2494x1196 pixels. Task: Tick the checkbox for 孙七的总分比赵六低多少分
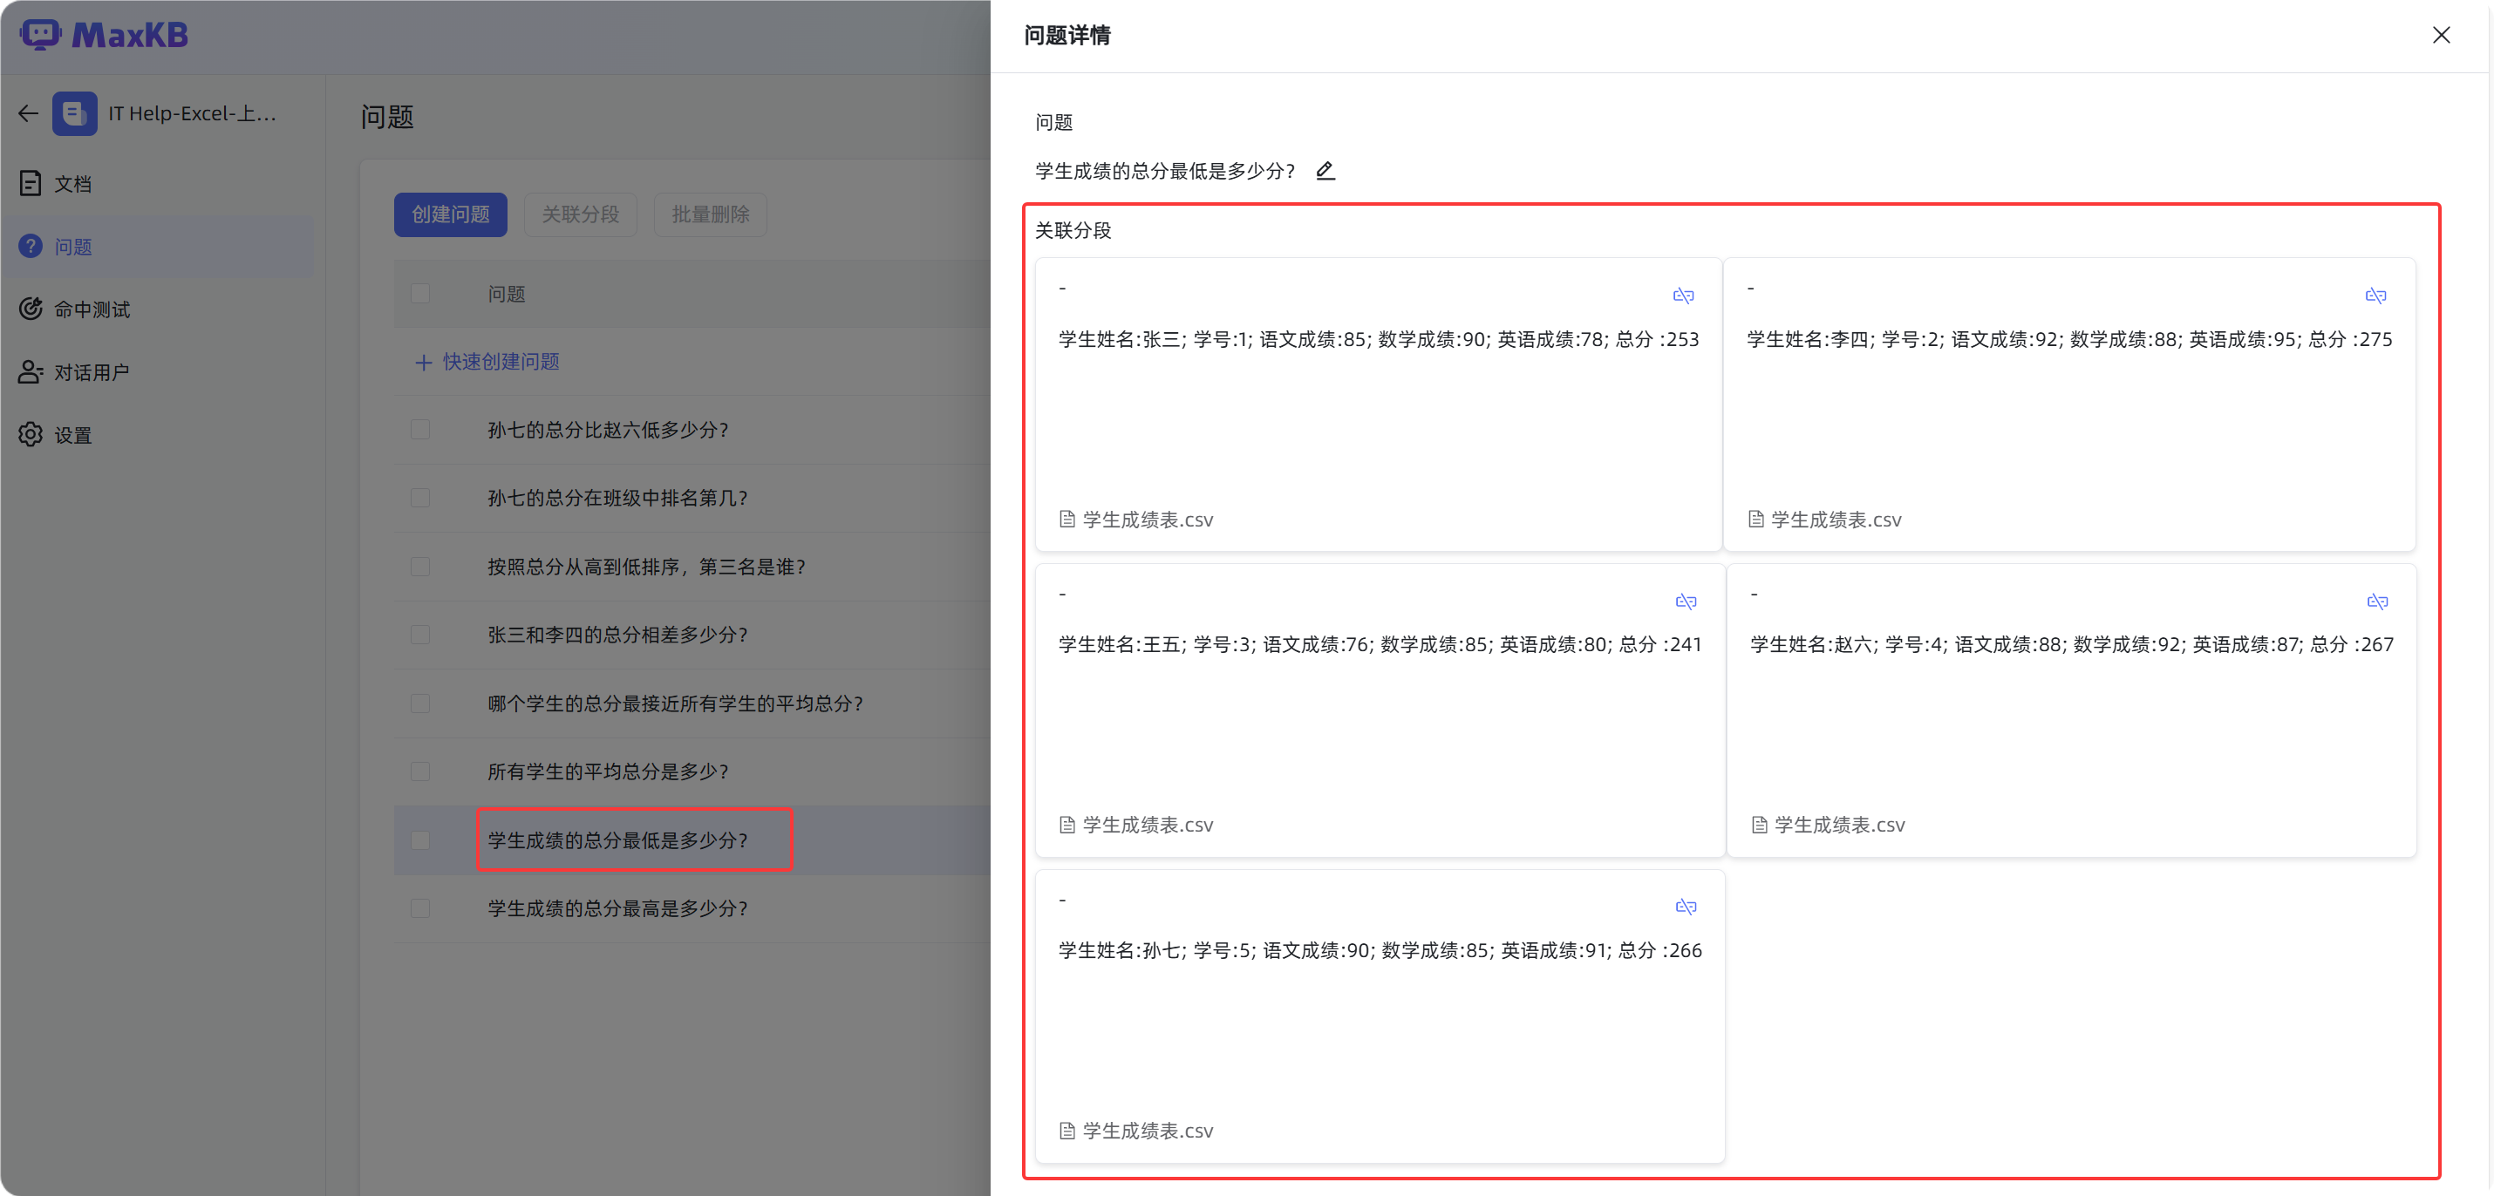point(420,430)
